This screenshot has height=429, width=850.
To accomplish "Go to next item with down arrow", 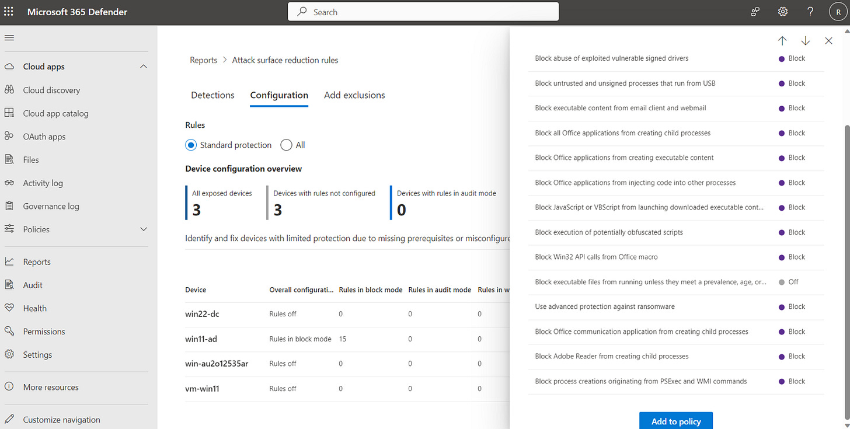I will [806, 41].
